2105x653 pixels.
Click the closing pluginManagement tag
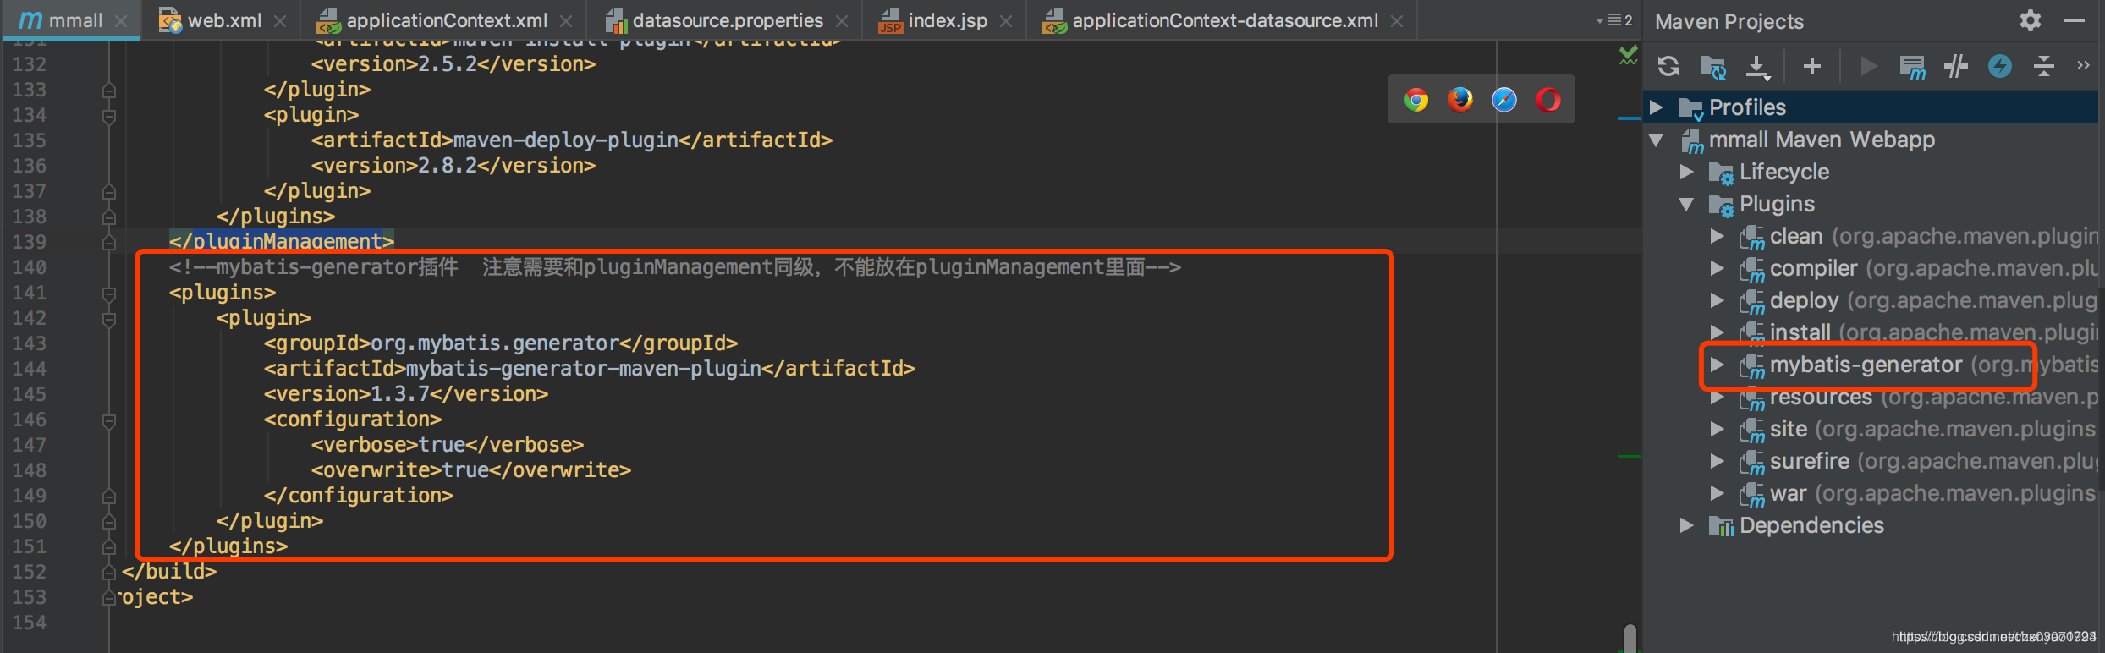(x=281, y=242)
